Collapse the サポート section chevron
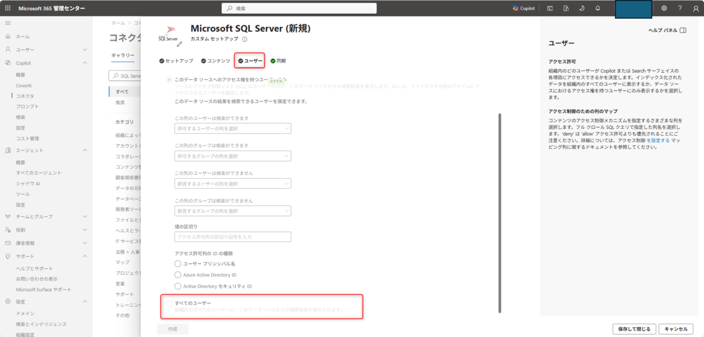The image size is (704, 337). coord(85,256)
